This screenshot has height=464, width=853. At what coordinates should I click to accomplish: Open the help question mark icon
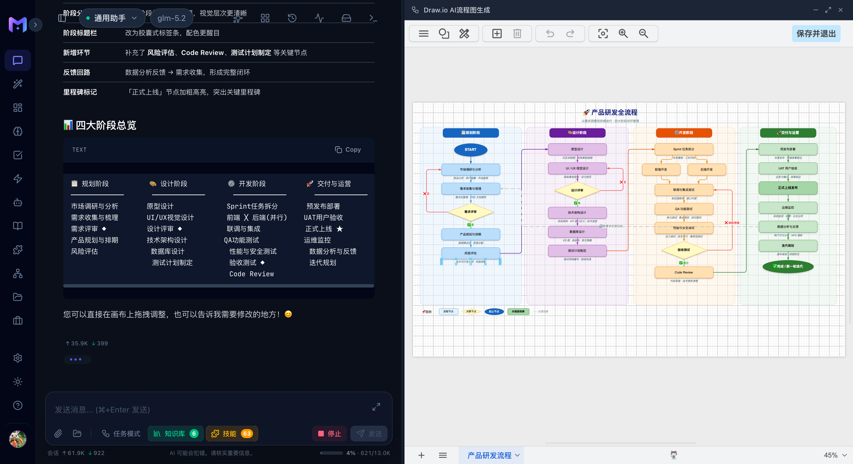(x=17, y=405)
